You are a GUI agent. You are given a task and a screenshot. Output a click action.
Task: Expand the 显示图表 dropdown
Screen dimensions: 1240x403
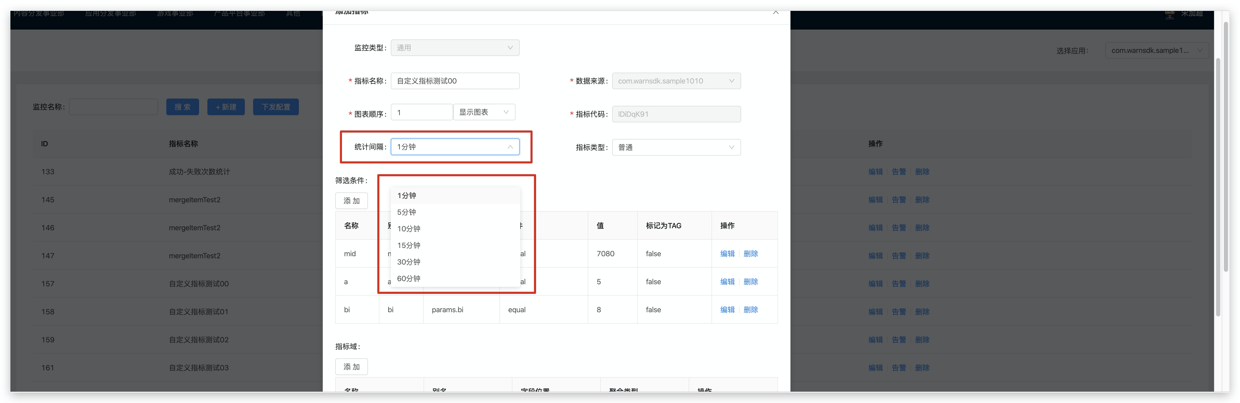tap(484, 112)
